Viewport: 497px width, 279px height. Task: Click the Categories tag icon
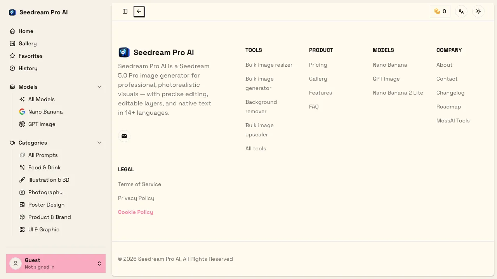pos(12,143)
